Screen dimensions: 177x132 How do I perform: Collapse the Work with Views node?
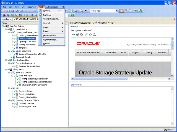[x=12, y=76]
